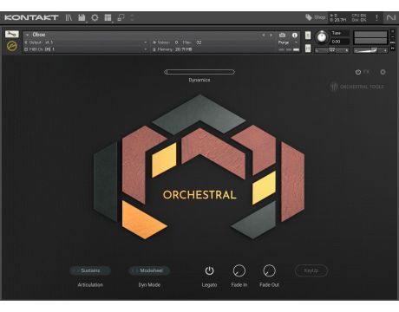Toggle the Mute M button

tap(308, 49)
